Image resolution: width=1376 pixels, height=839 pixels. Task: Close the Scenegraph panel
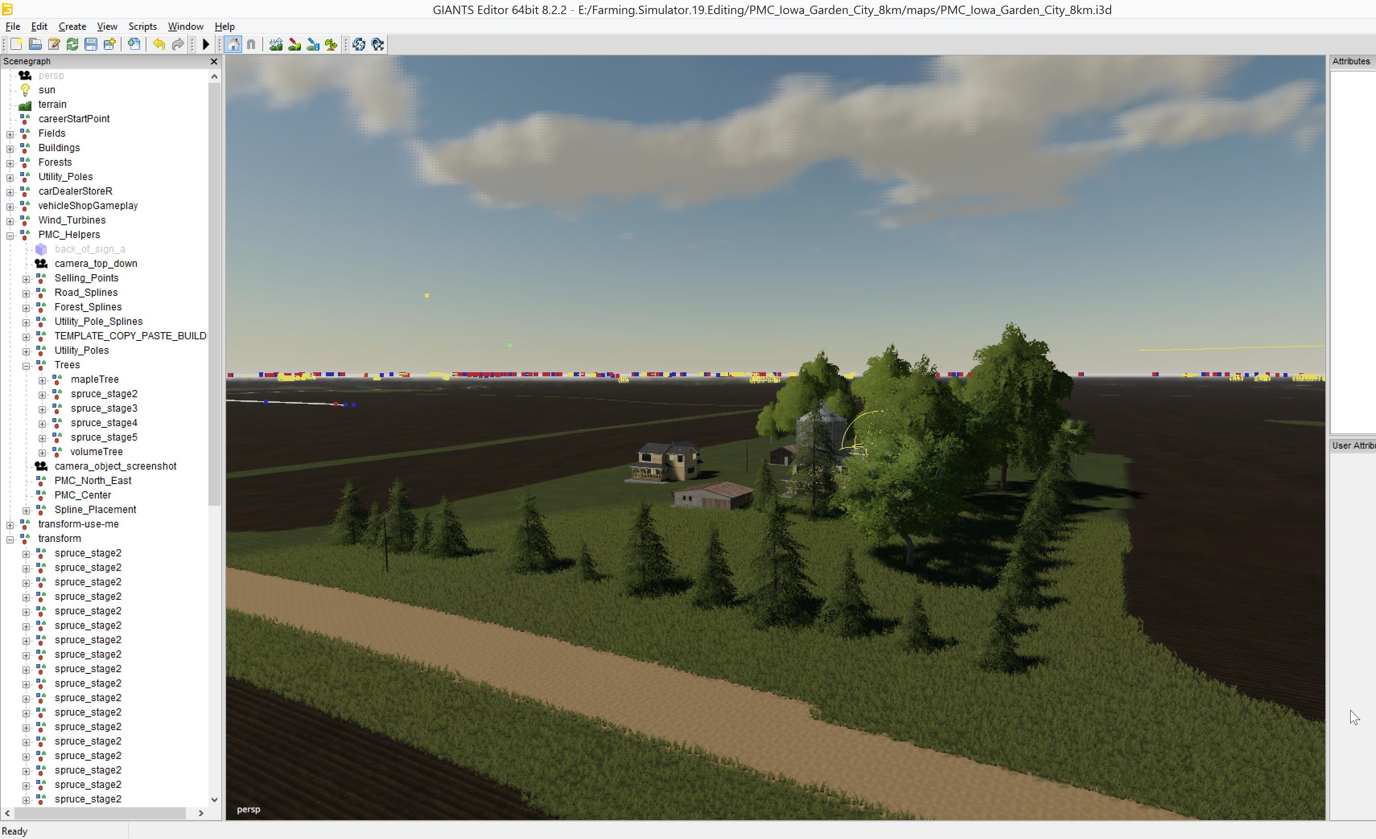214,62
